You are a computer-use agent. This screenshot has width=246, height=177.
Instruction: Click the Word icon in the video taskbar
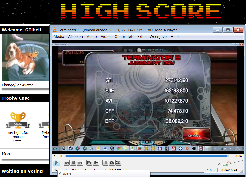[x=105, y=148]
